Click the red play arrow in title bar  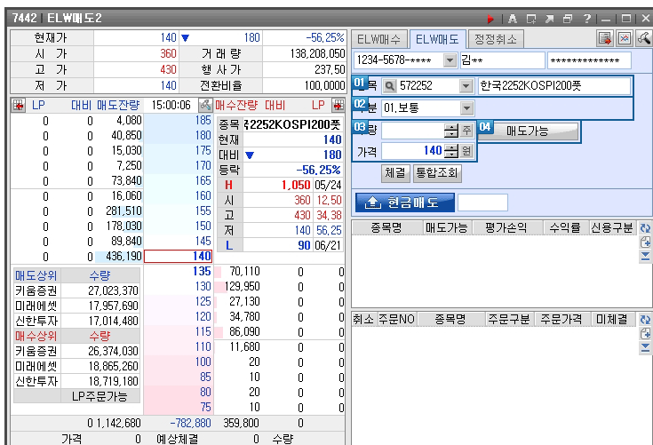490,19
